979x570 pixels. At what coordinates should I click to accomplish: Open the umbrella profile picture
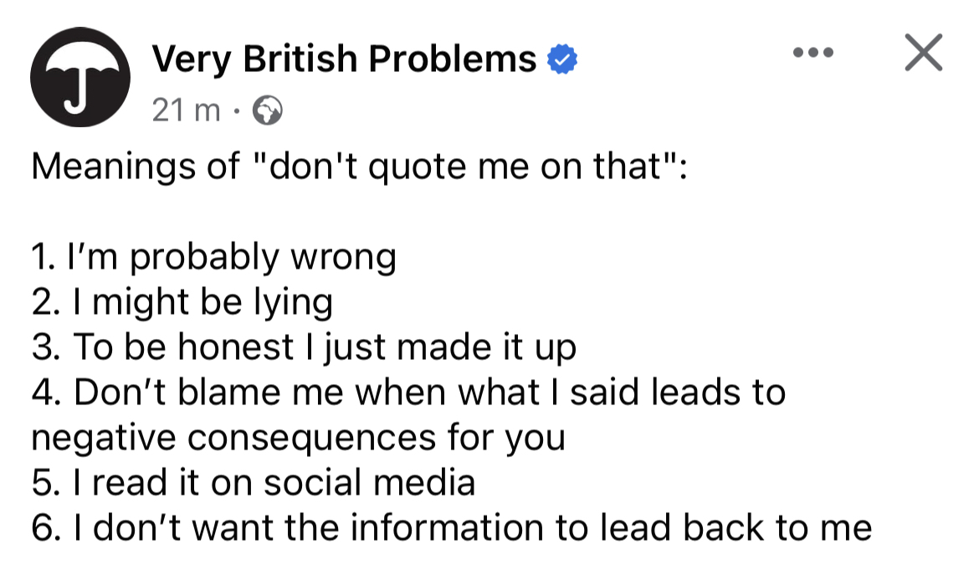(x=80, y=77)
